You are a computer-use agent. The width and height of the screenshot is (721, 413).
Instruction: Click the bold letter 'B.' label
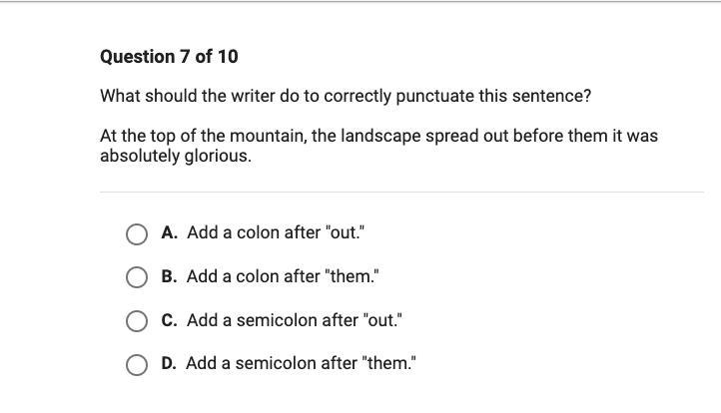coord(169,276)
